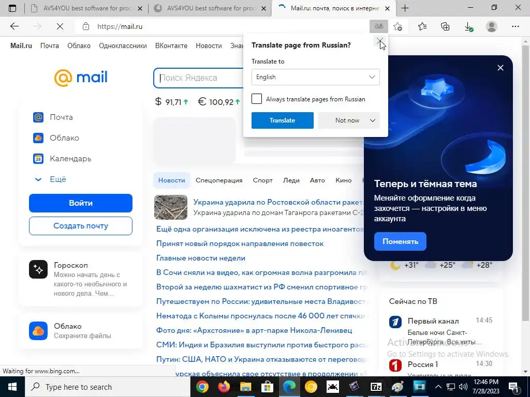Open Firefox from the taskbar

[224, 387]
